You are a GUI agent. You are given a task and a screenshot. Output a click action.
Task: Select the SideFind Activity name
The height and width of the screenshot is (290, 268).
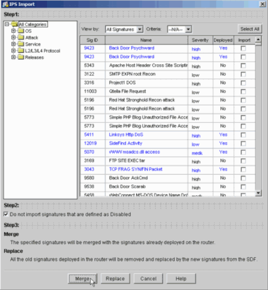125,143
